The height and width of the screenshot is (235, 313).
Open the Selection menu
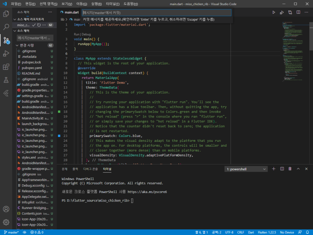pos(49,4)
